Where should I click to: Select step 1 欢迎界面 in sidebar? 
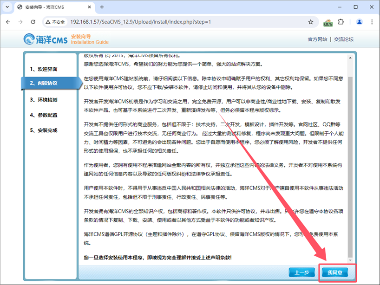click(44, 69)
